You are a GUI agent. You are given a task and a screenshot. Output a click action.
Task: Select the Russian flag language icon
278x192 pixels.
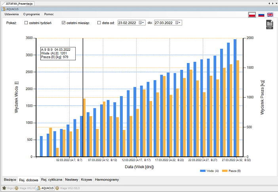click(x=261, y=15)
